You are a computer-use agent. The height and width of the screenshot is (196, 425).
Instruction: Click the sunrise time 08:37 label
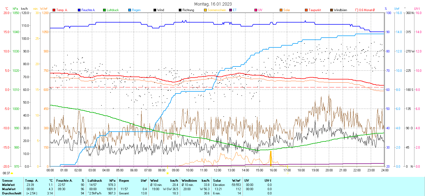tap(6, 173)
